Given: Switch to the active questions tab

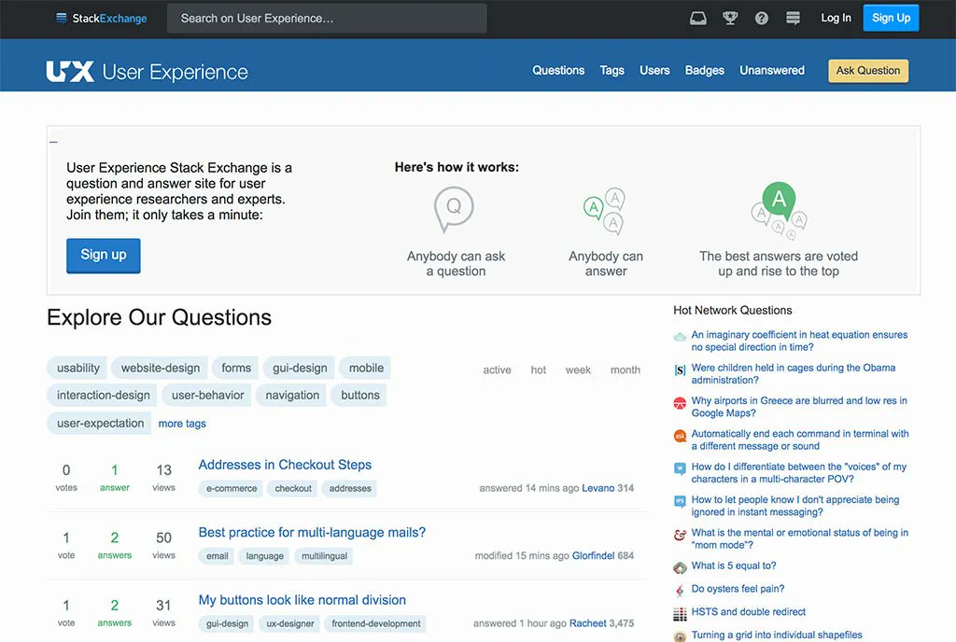Looking at the screenshot, I should click(x=497, y=370).
